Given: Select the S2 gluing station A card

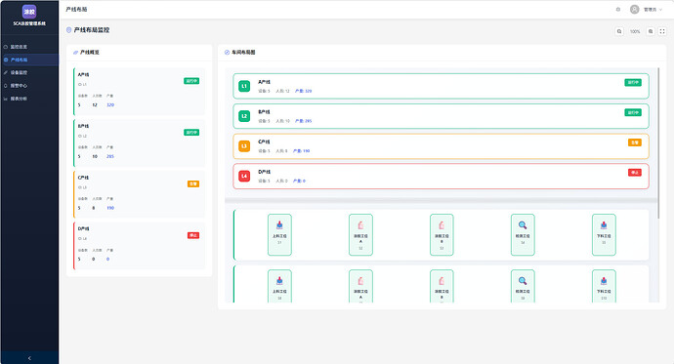Looking at the screenshot, I should [360, 235].
